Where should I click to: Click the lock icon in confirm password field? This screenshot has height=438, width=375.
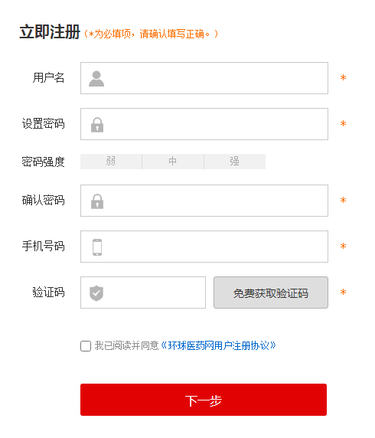(x=97, y=201)
